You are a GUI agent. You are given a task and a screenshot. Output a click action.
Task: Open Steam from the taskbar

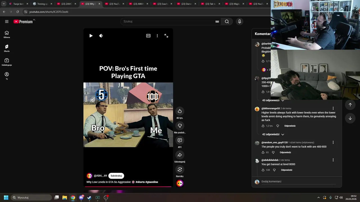coord(89,198)
